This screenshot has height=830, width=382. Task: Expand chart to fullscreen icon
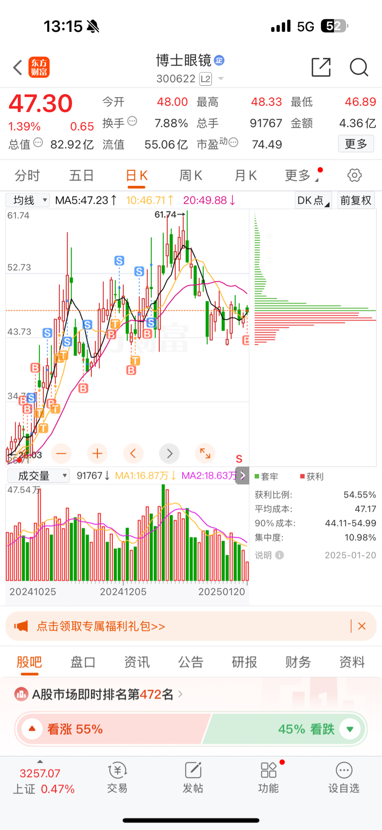(205, 453)
